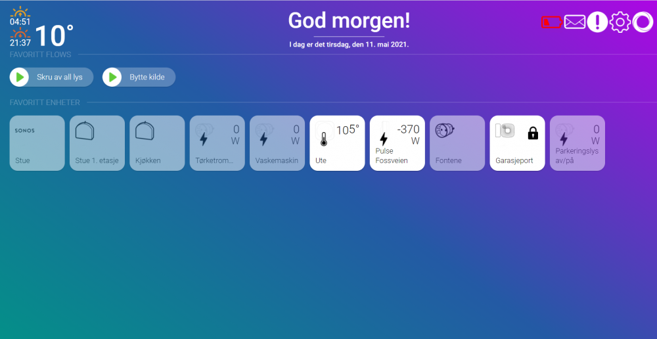Open the exclamation mark alerts icon
This screenshot has height=339, width=657.
coord(597,22)
